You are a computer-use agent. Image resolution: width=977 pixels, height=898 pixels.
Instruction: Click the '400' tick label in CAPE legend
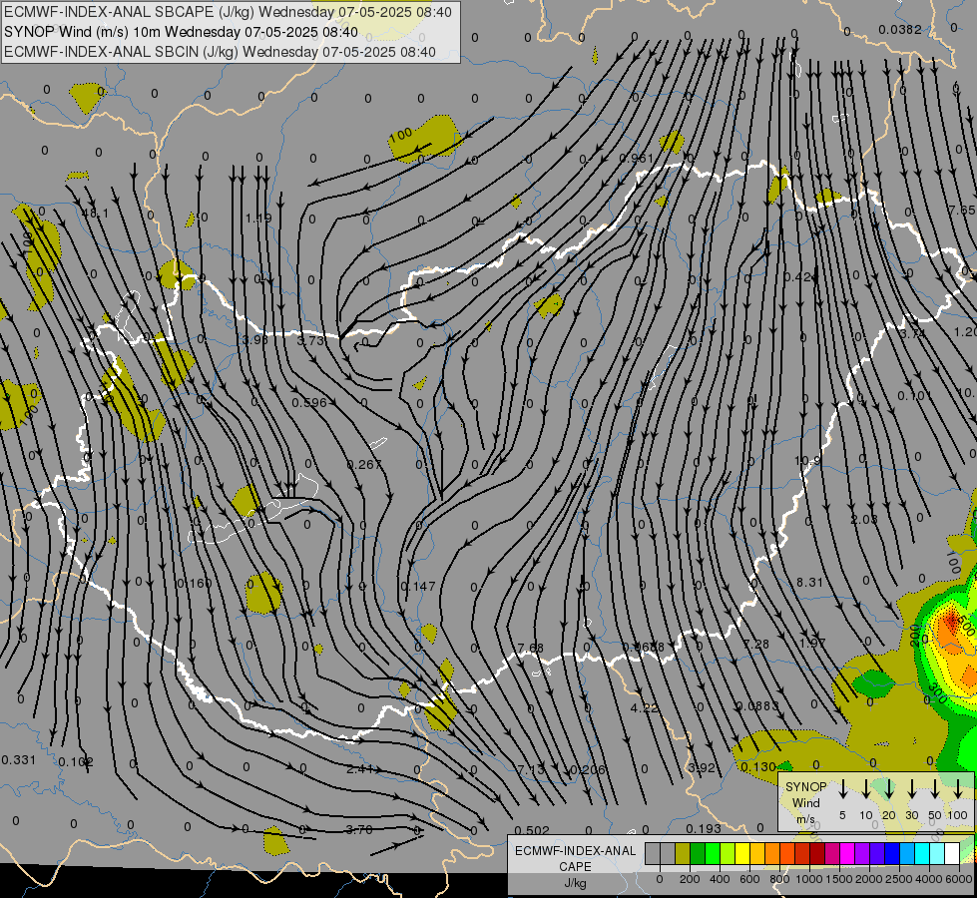tap(720, 879)
